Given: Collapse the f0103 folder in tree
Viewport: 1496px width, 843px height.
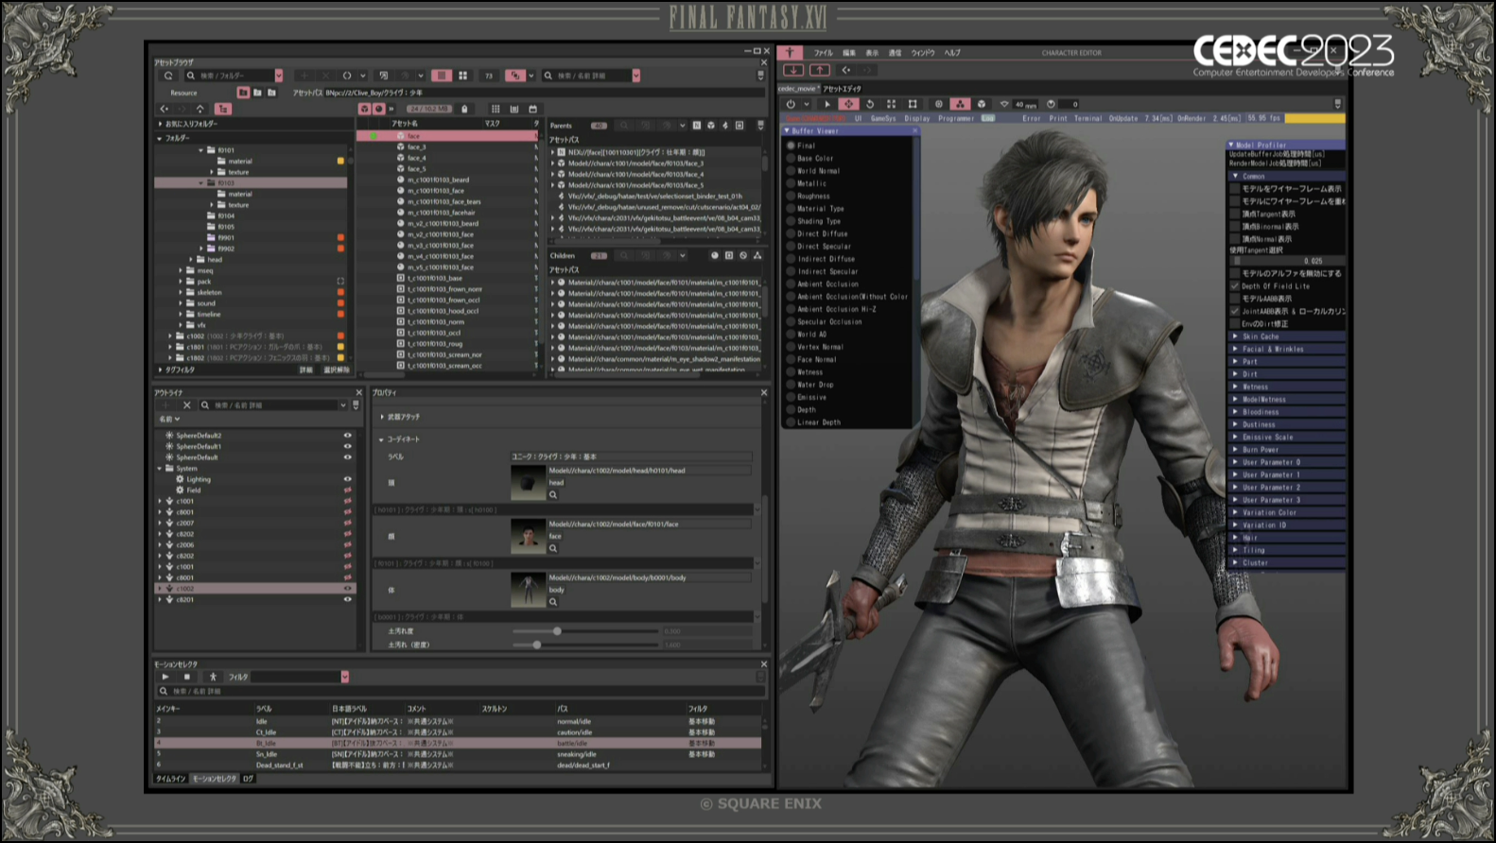Looking at the screenshot, I should (201, 183).
